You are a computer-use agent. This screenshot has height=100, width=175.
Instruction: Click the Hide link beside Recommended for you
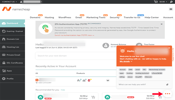tap(63, 90)
